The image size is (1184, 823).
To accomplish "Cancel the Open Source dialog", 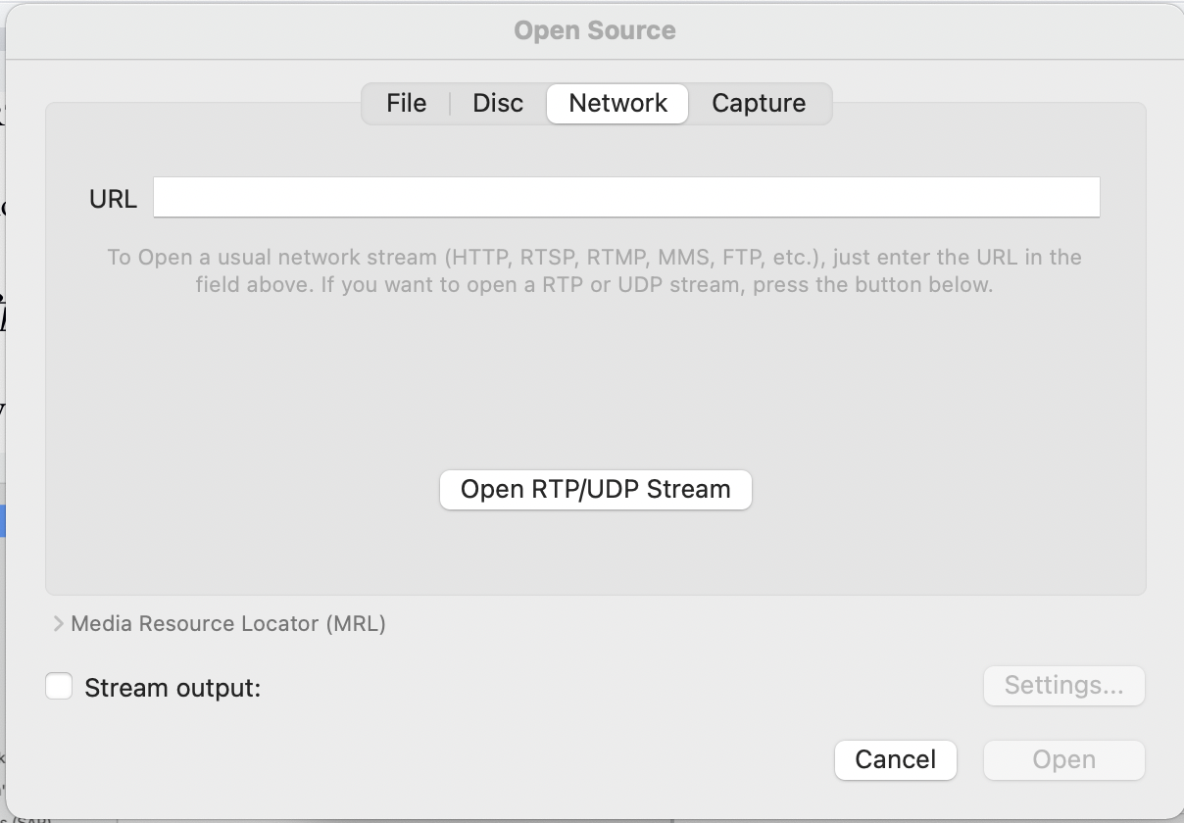I will point(895,760).
